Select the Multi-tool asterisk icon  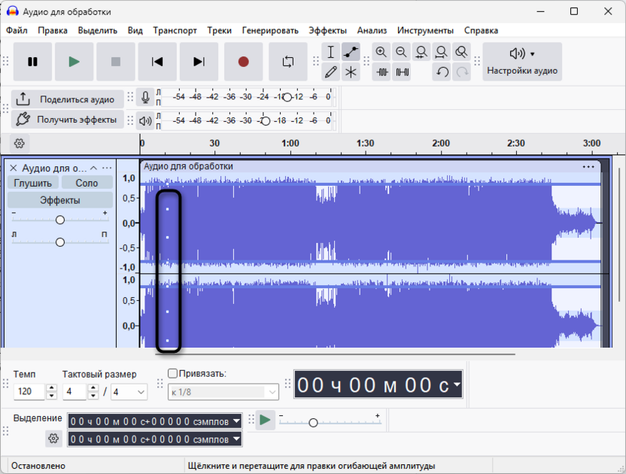[x=351, y=72]
